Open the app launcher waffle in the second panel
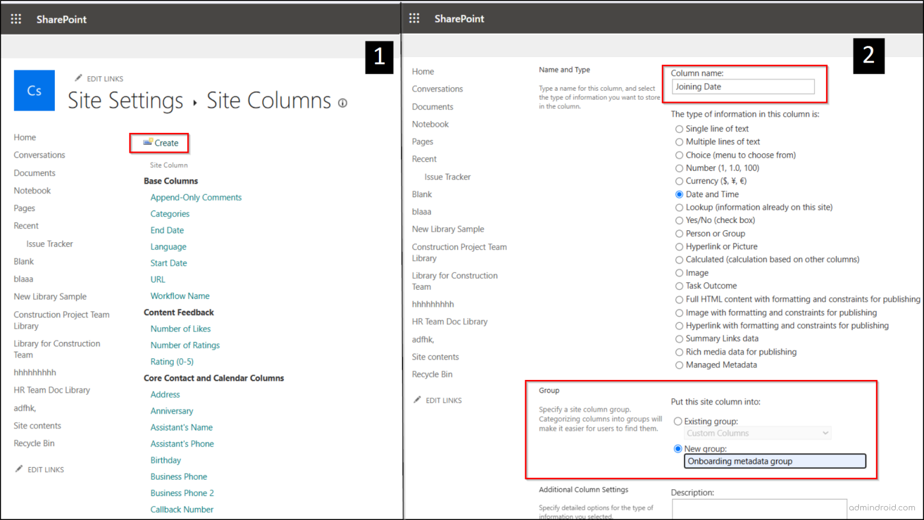This screenshot has width=924, height=520. coord(414,19)
